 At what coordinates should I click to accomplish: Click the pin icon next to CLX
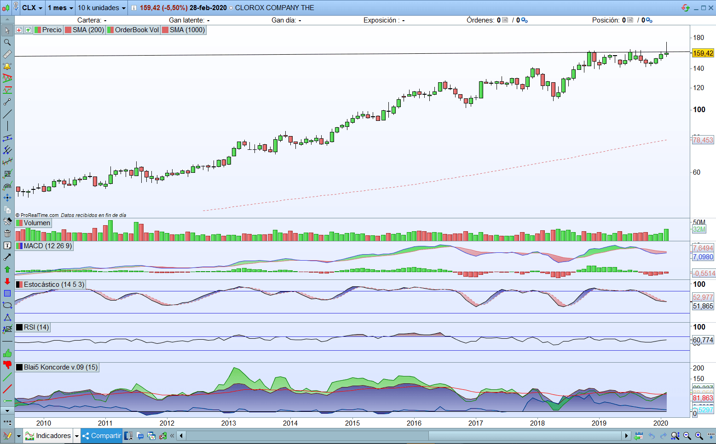(x=17, y=7)
